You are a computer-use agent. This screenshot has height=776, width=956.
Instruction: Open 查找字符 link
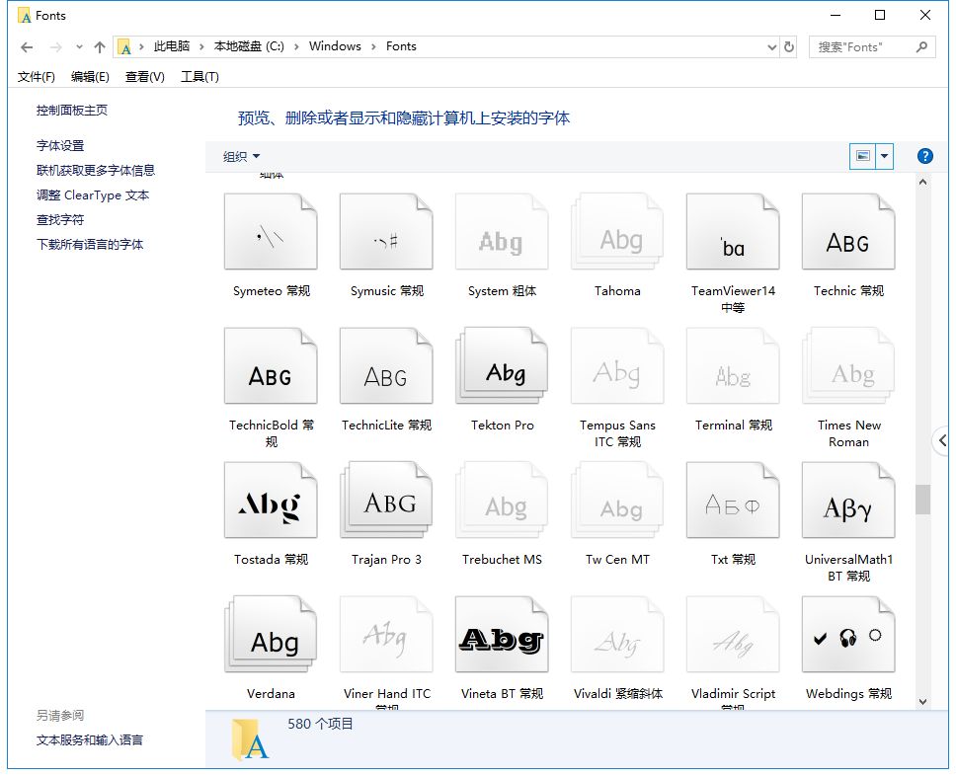(60, 219)
